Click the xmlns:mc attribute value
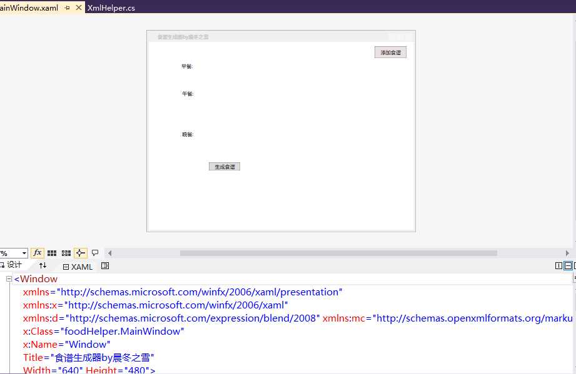The width and height of the screenshot is (576, 374). pyautogui.click(x=473, y=318)
